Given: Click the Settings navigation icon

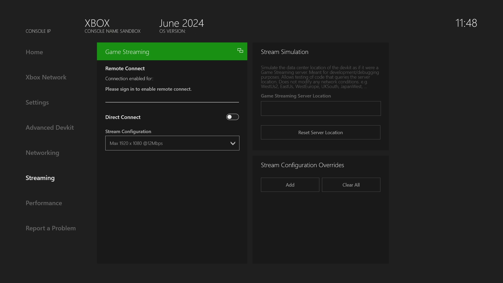Looking at the screenshot, I should click(x=37, y=102).
